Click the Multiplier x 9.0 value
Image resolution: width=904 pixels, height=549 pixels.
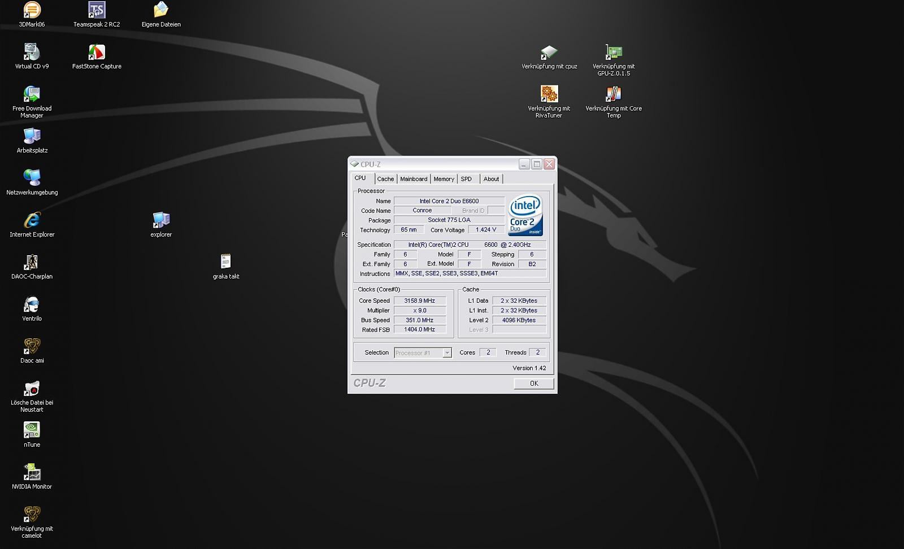pos(420,310)
